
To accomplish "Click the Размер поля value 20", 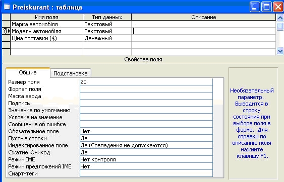I will pos(146,82).
